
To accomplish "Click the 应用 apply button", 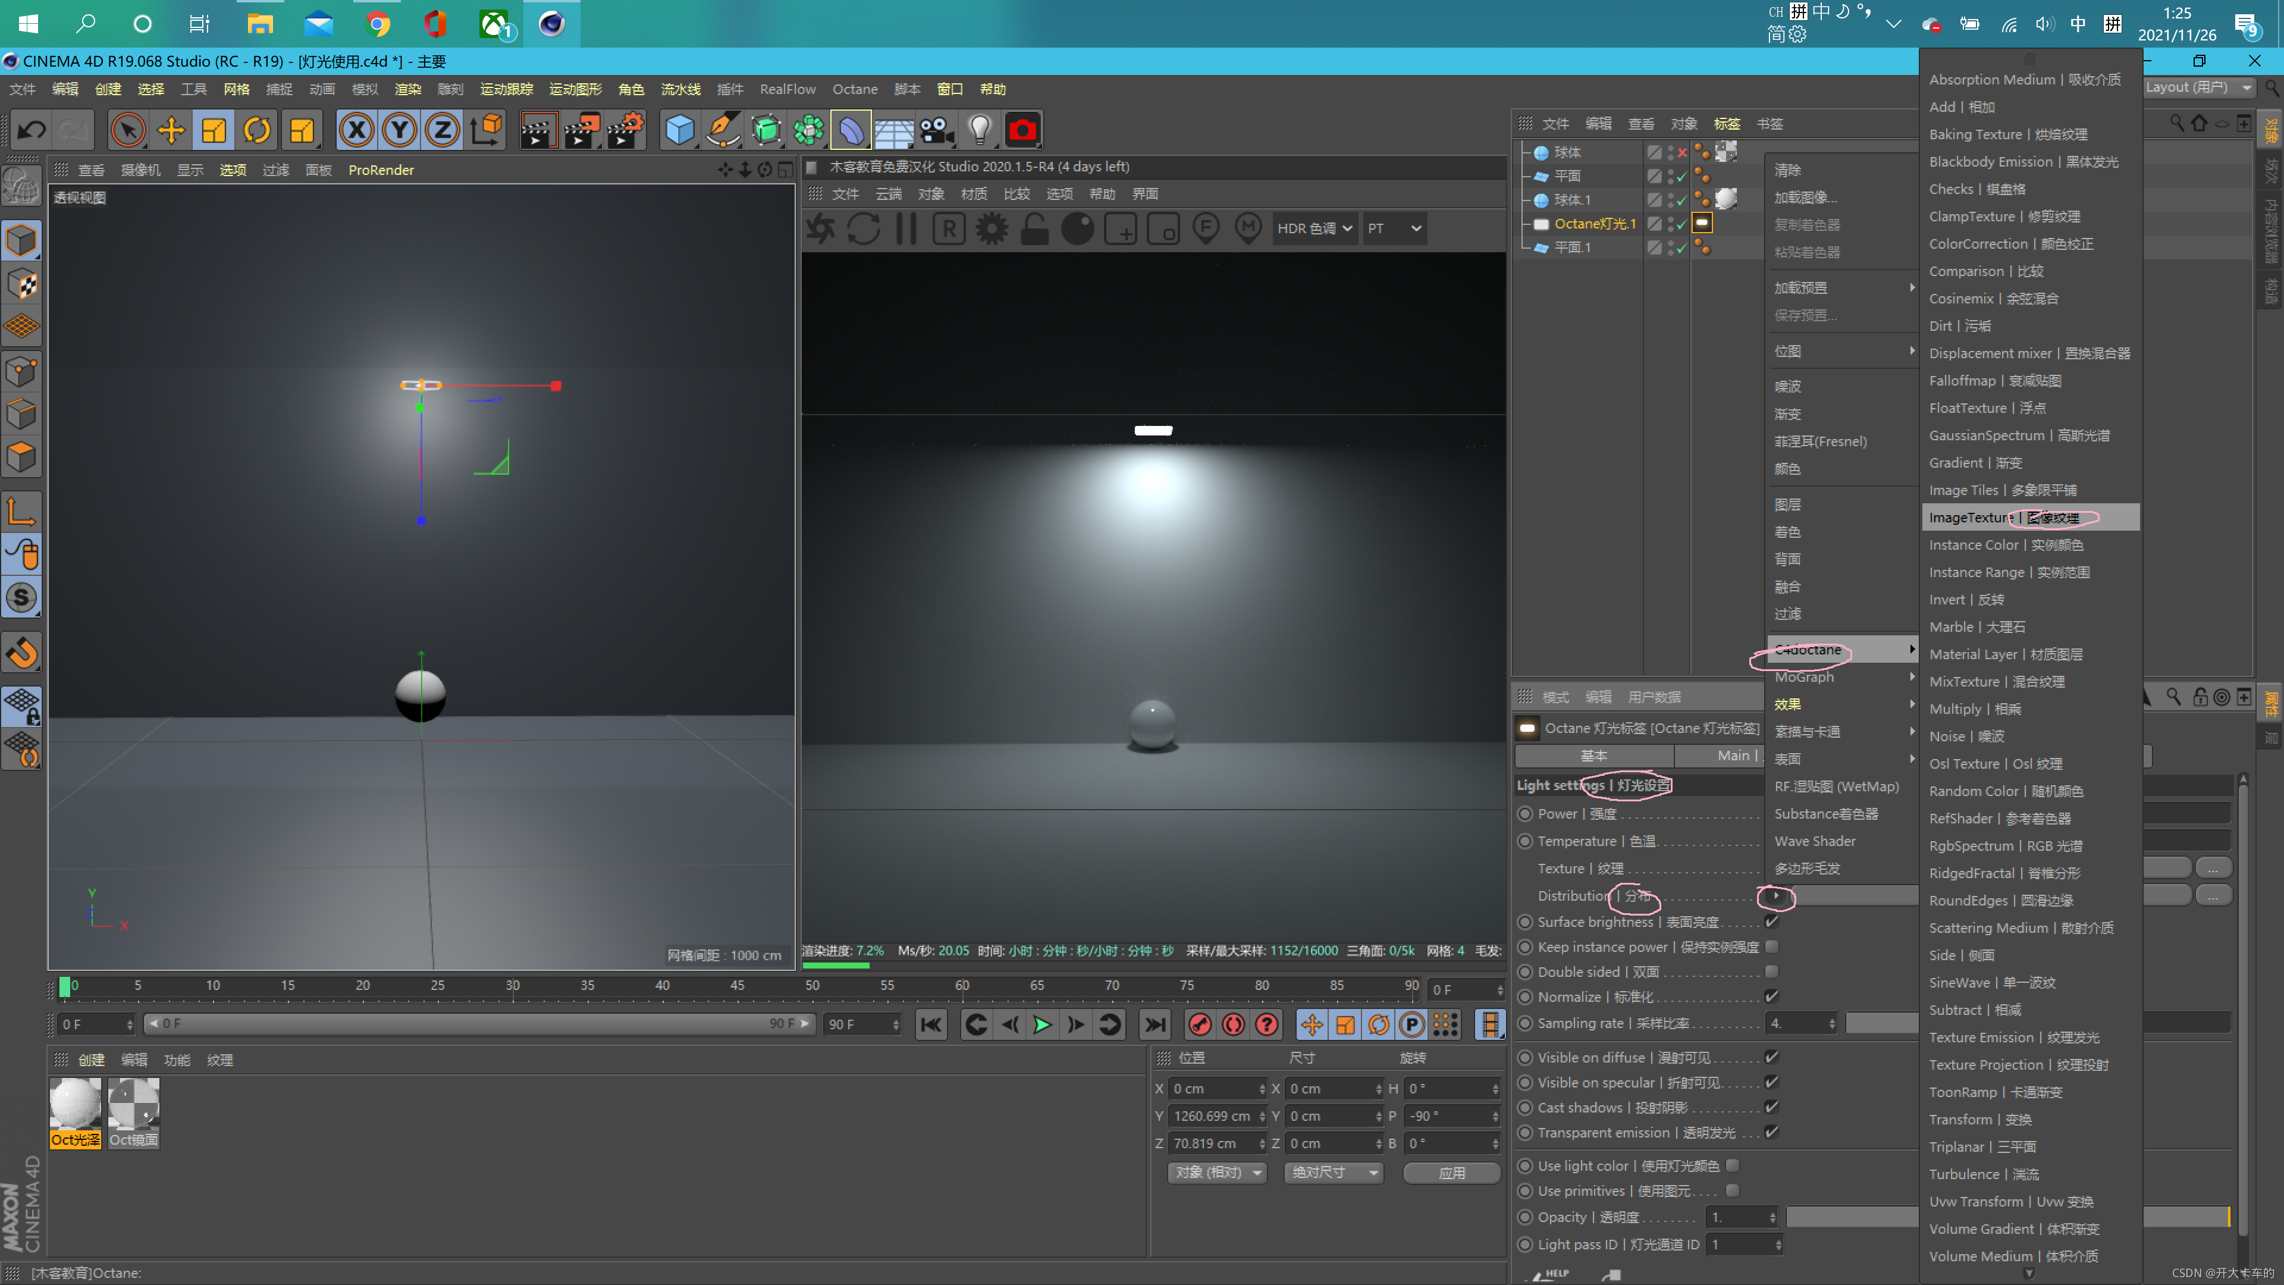I will point(1451,1173).
